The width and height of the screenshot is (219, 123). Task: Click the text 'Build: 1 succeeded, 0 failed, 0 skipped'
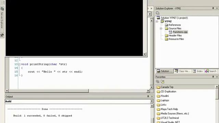click(42, 115)
